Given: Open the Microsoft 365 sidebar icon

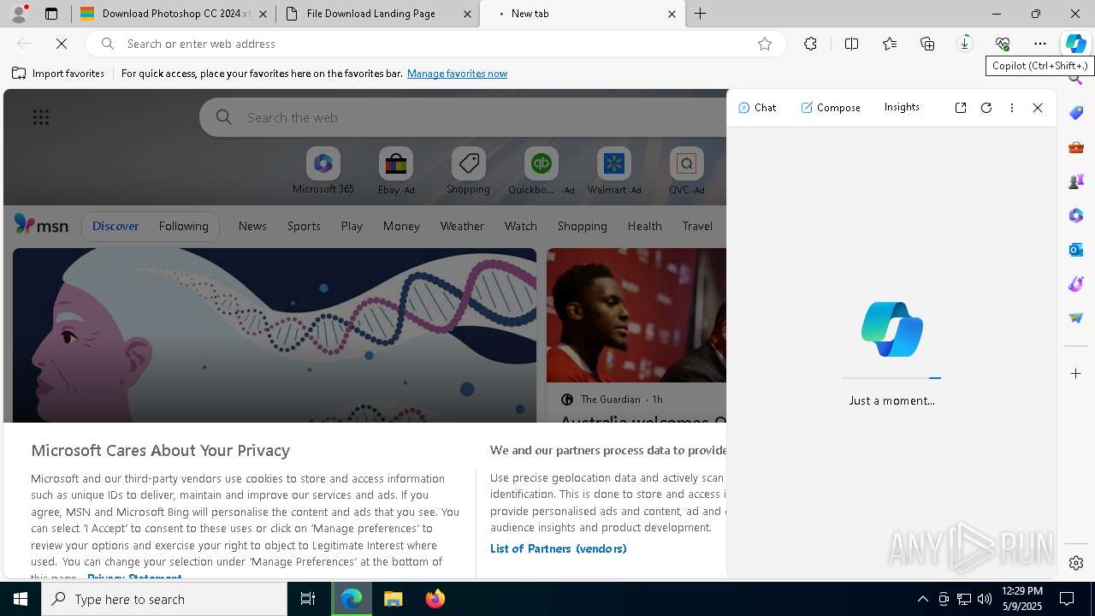Looking at the screenshot, I should (x=1076, y=216).
